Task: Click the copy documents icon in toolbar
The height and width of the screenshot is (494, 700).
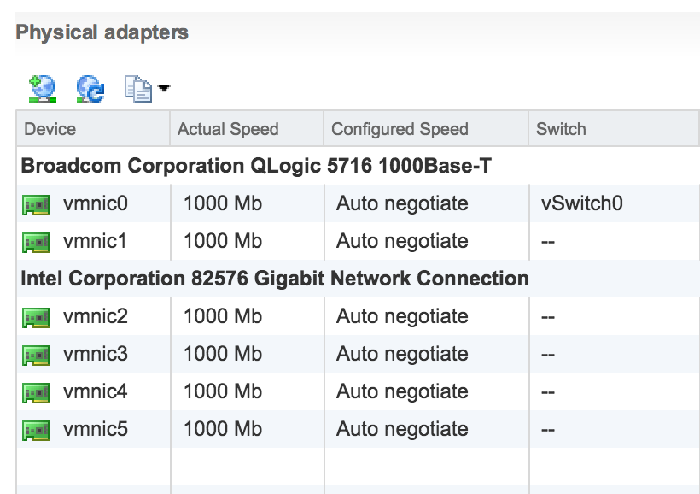Action: 138,89
